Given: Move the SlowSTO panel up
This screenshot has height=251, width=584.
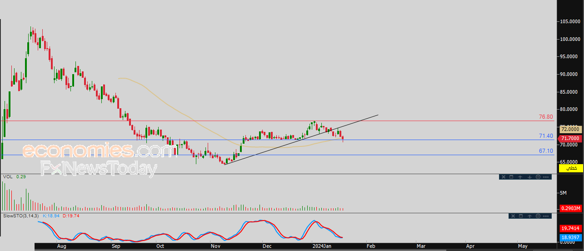Looking at the screenshot, I should (x=529, y=216).
